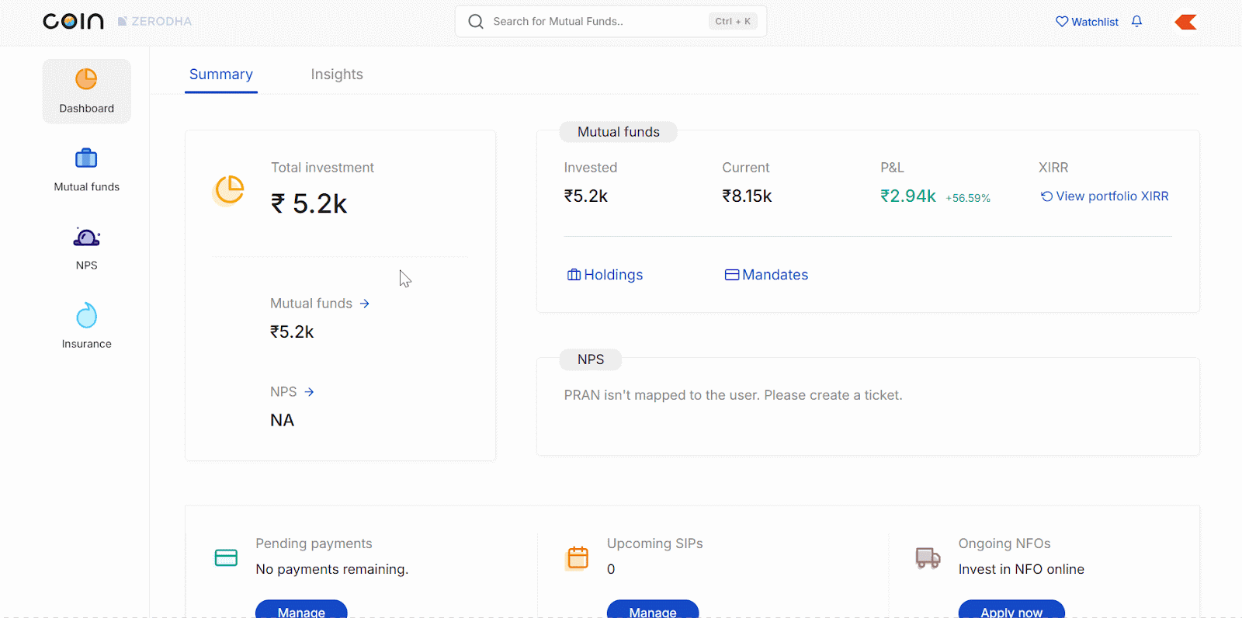Click the search magnifier icon
This screenshot has height=618, width=1242.
click(476, 22)
